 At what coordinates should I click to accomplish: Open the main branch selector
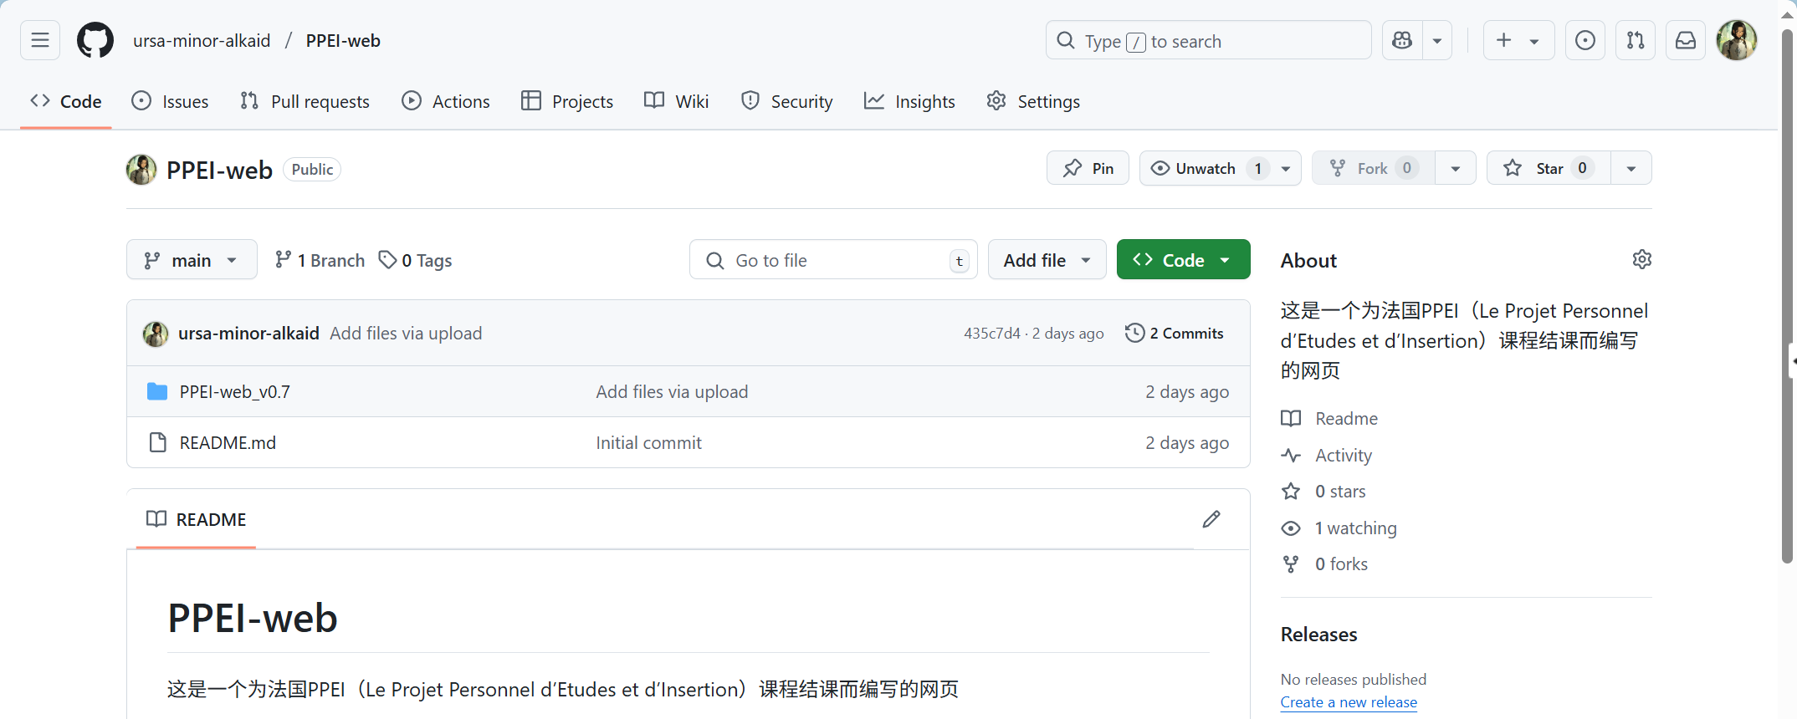[x=192, y=260]
